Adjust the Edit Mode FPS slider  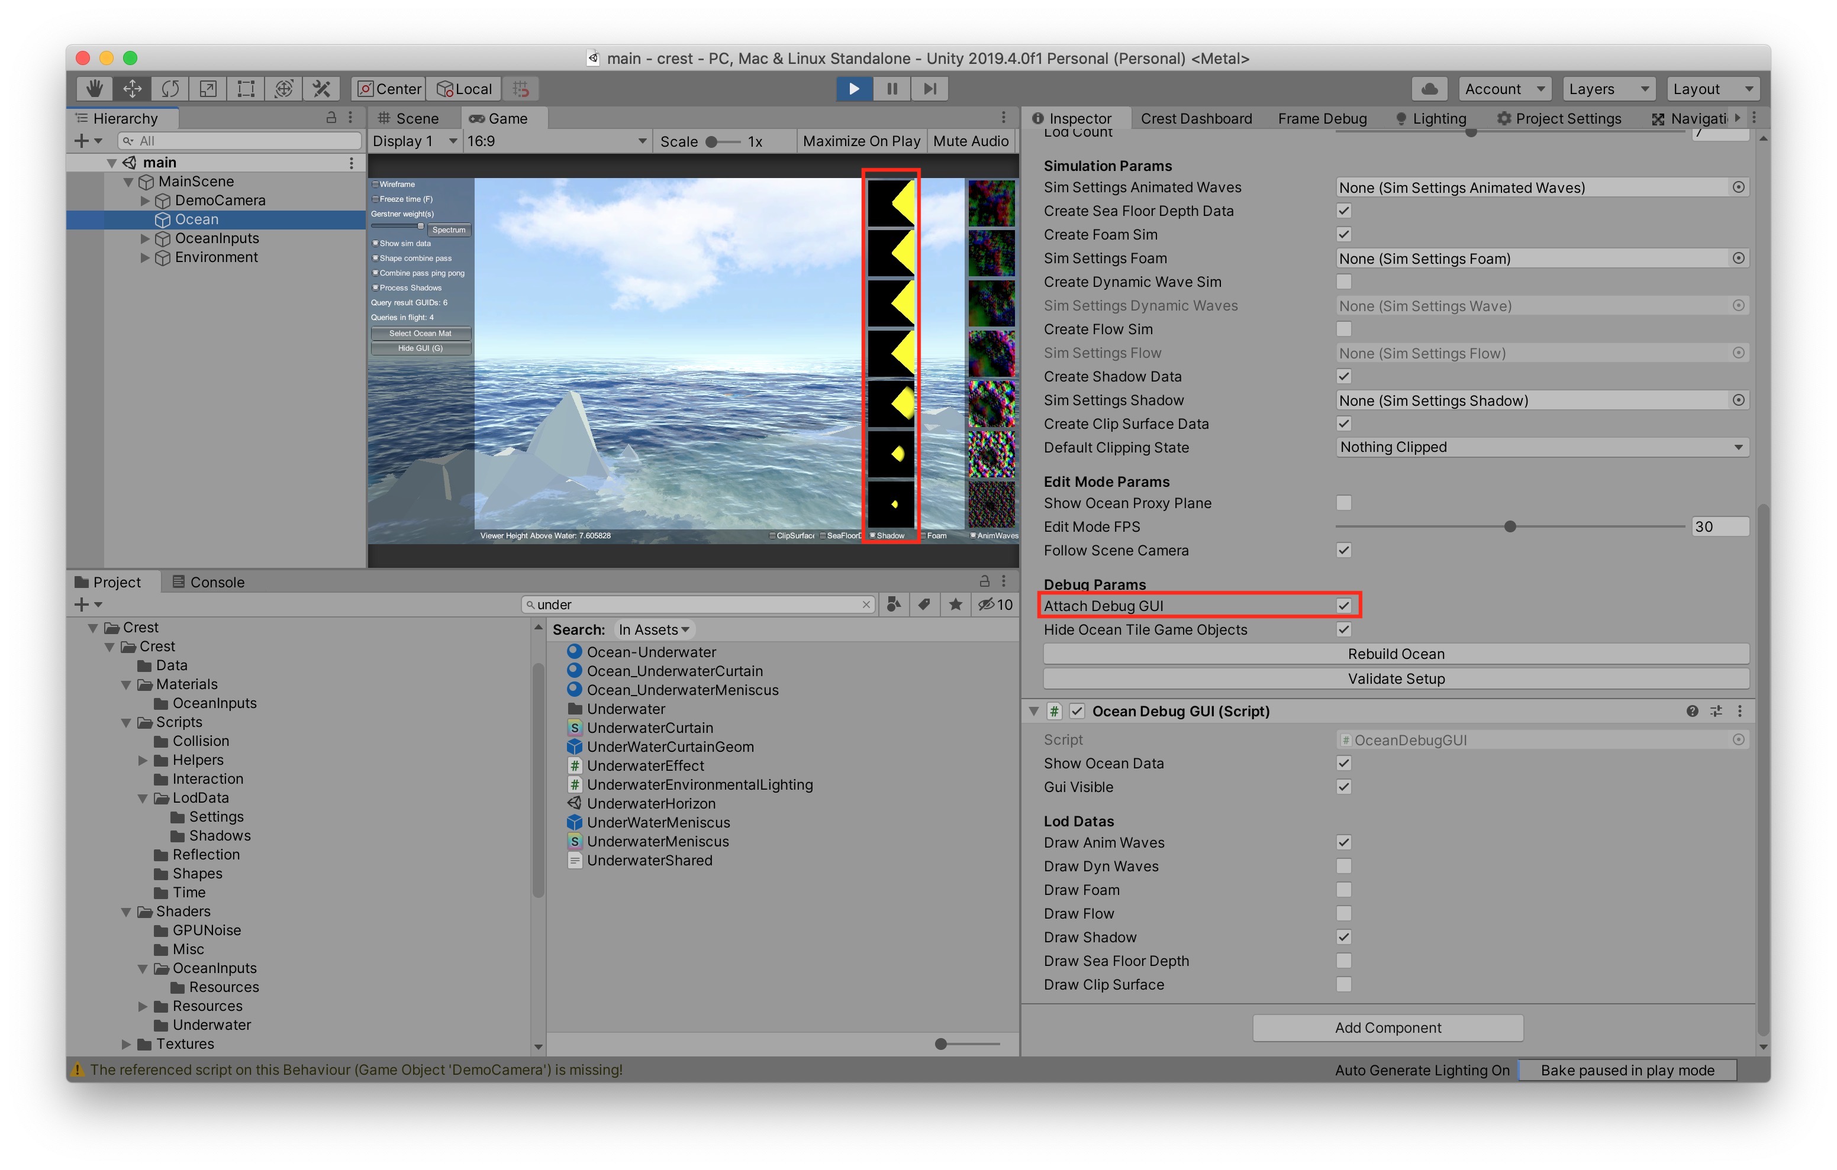[x=1509, y=527]
